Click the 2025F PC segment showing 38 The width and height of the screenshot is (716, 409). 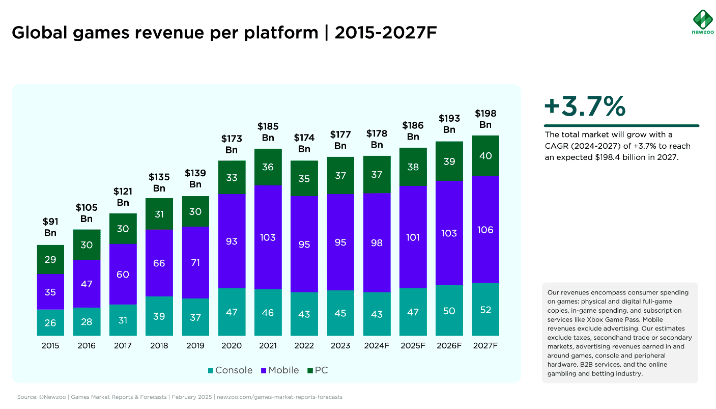(x=413, y=167)
